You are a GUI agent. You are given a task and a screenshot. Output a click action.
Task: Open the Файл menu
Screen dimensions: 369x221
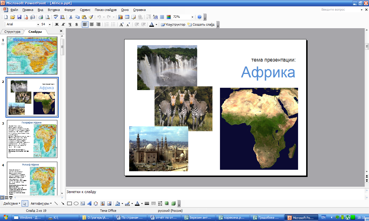coord(14,10)
